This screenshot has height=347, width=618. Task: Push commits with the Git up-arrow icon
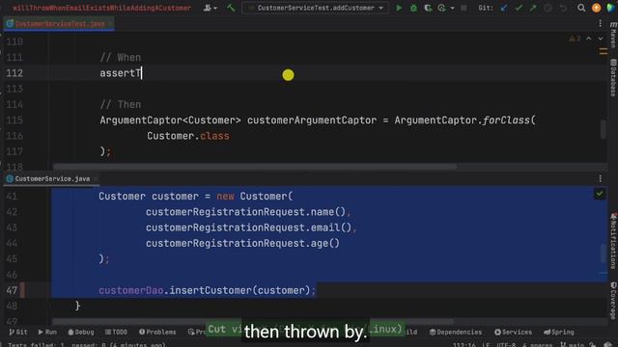click(533, 8)
